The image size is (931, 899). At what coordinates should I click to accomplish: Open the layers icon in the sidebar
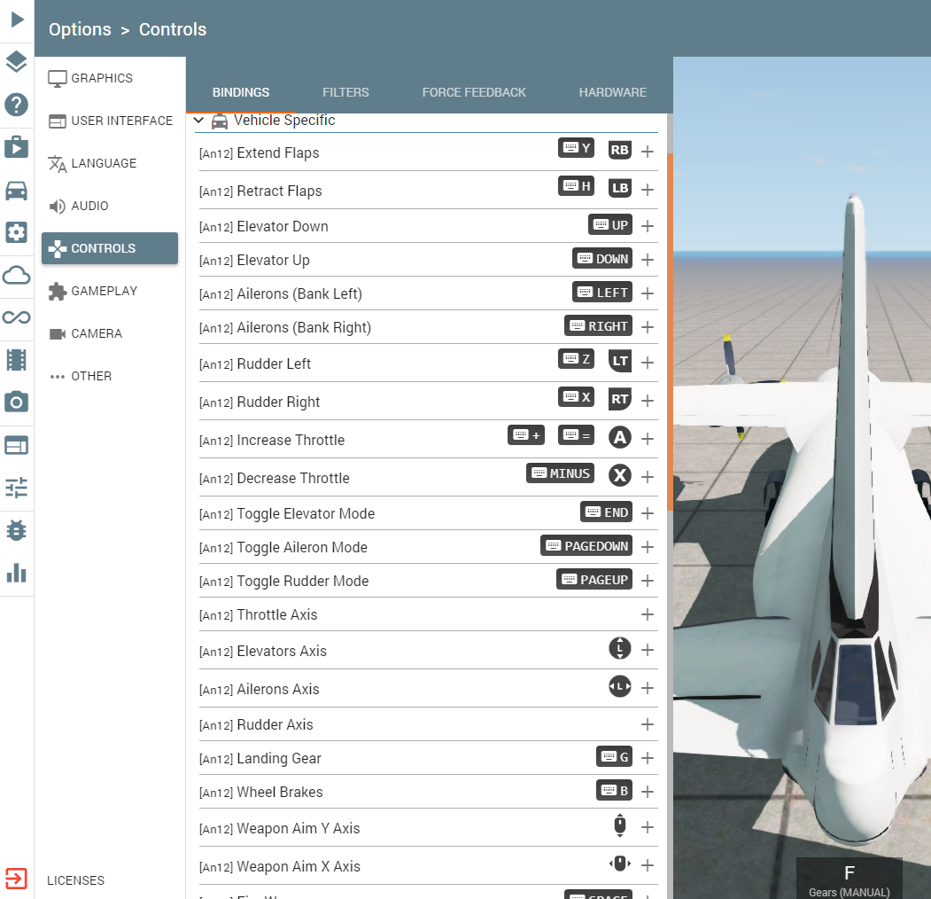17,62
